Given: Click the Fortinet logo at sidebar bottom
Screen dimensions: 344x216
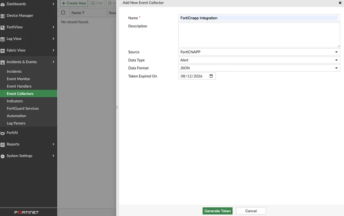Looking at the screenshot, I should [27, 212].
